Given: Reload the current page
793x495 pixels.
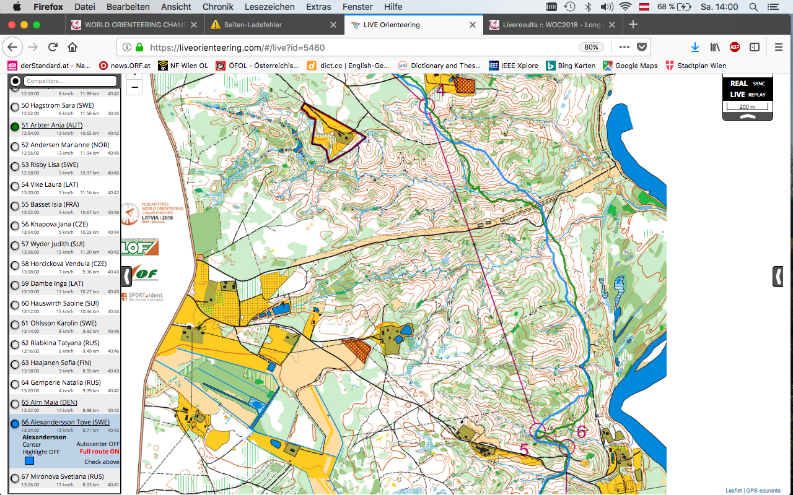Looking at the screenshot, I should point(53,47).
